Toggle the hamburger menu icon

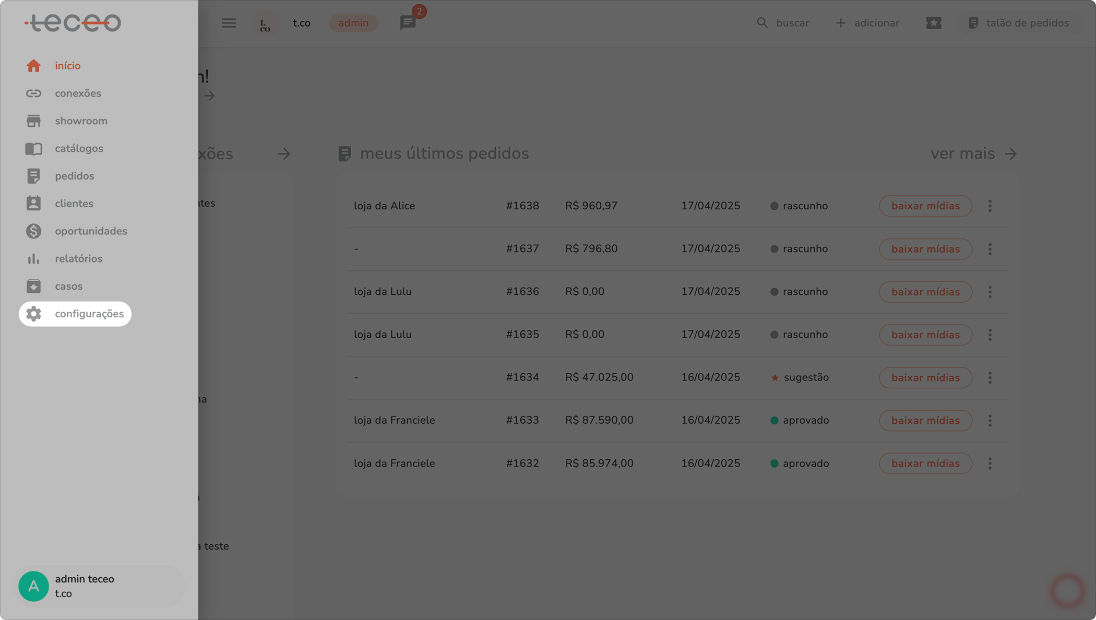229,23
